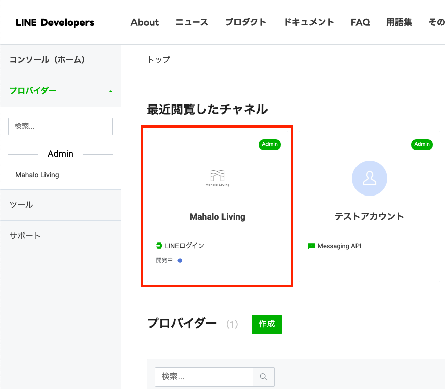Open the テストアカウント channel title
Image resolution: width=445 pixels, height=389 pixels.
(x=370, y=216)
